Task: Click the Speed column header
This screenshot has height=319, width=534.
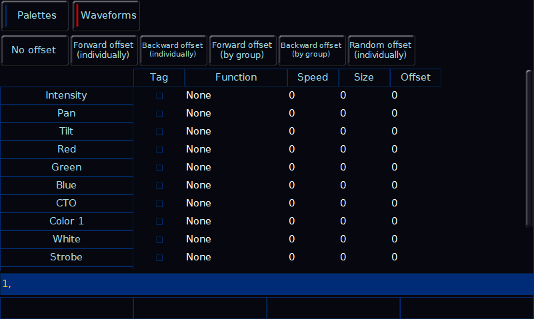Action: tap(313, 77)
